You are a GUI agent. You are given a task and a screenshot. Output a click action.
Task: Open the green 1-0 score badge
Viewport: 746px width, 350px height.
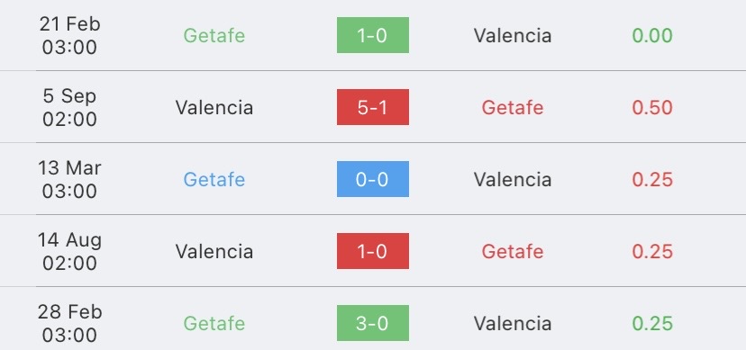pos(372,35)
